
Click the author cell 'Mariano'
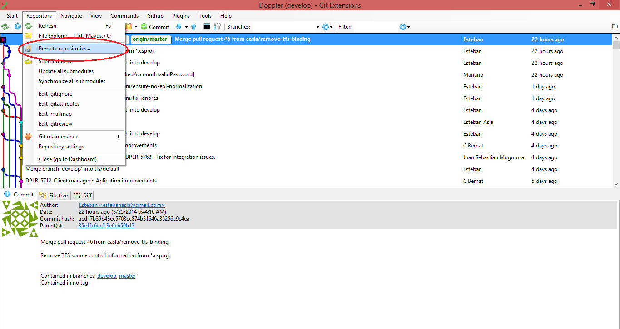pos(473,75)
